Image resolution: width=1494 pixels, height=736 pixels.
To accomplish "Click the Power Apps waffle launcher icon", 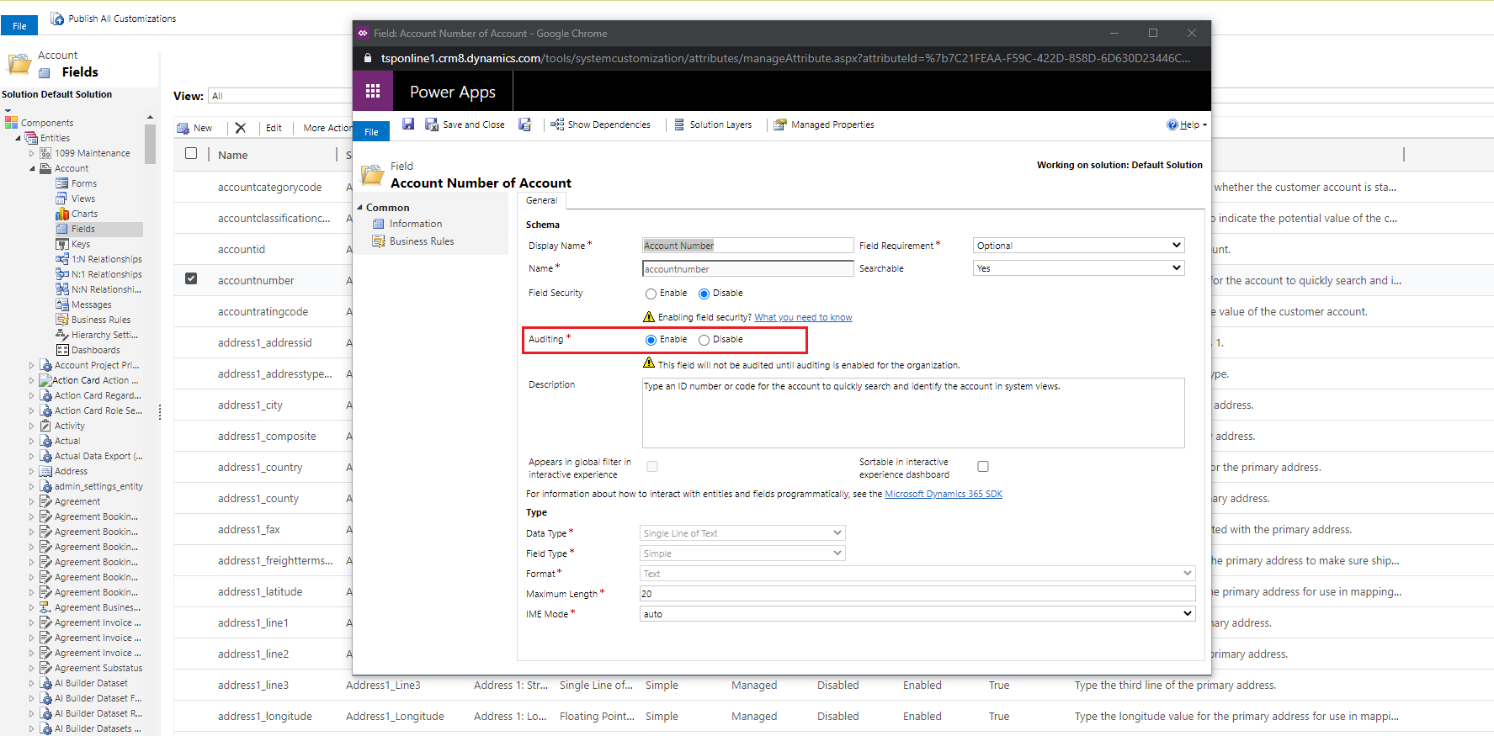I will pyautogui.click(x=373, y=91).
